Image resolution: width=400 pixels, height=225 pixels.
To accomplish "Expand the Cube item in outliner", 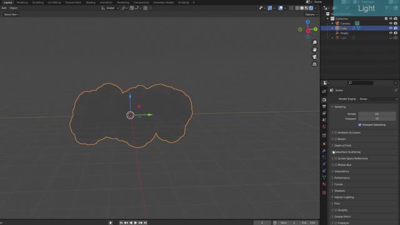I will [332, 28].
